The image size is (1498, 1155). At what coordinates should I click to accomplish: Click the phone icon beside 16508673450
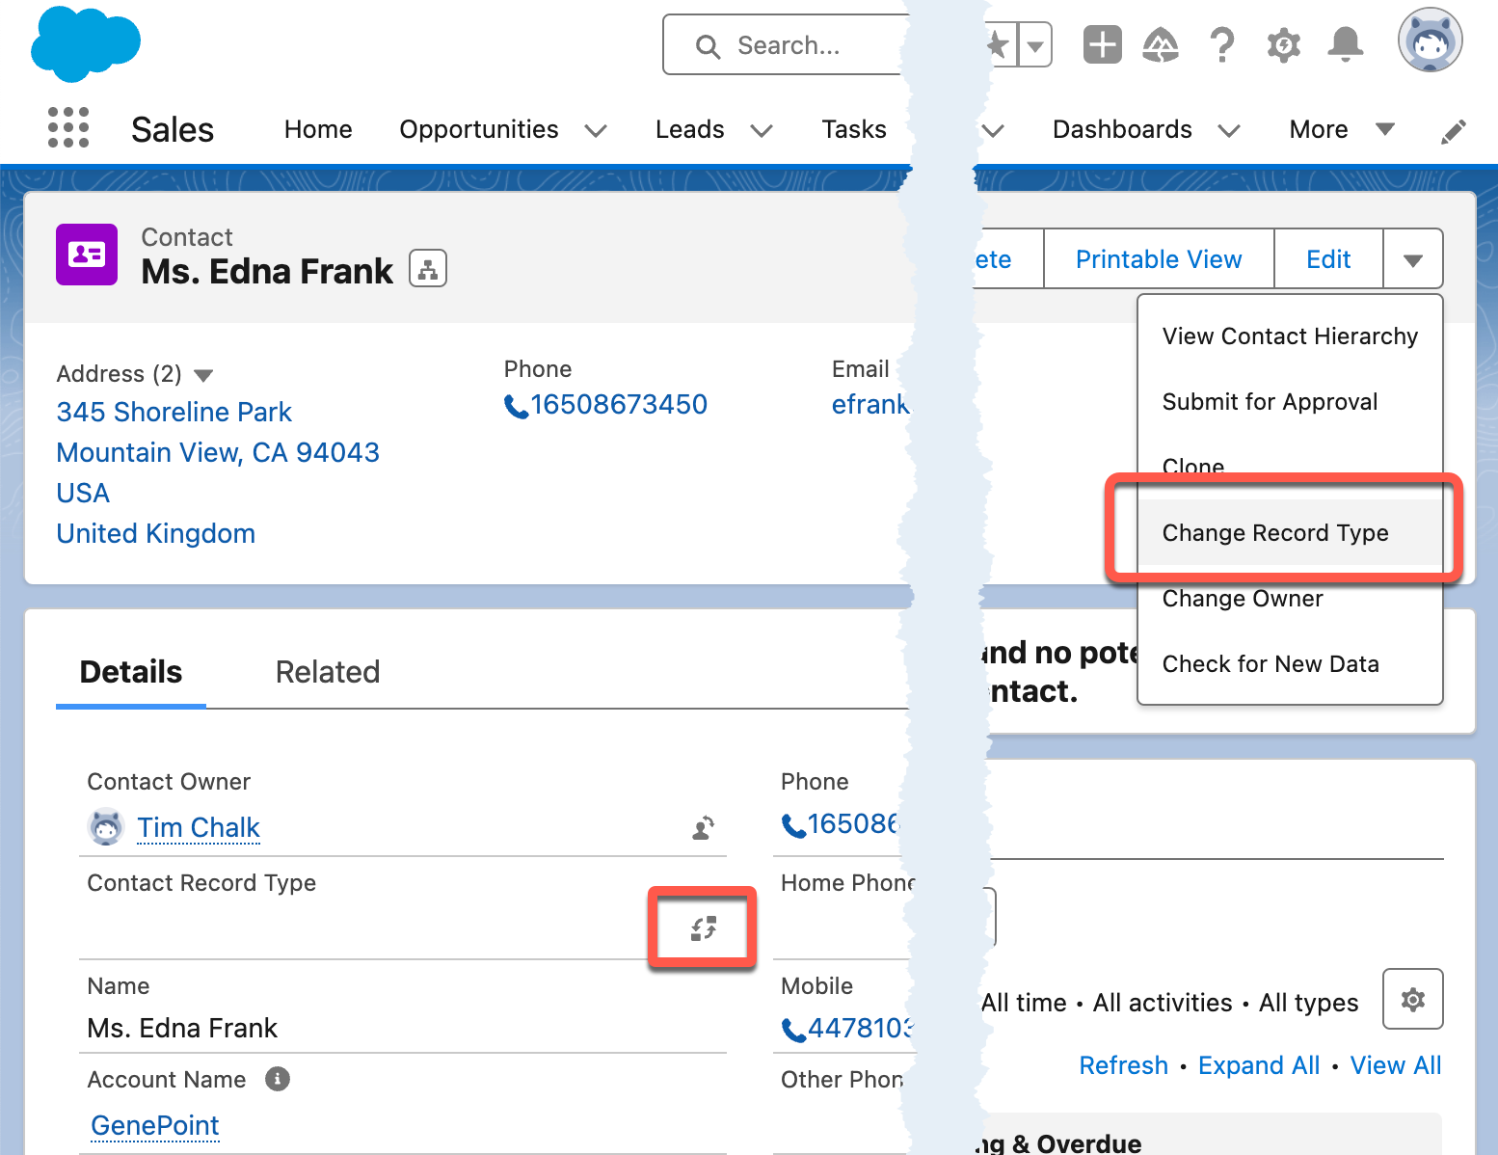click(516, 406)
